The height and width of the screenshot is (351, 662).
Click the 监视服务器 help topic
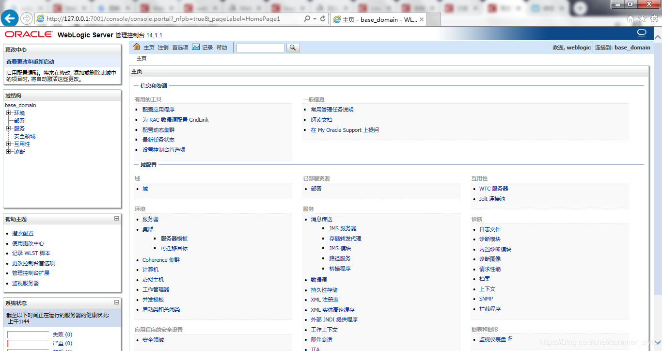point(25,283)
